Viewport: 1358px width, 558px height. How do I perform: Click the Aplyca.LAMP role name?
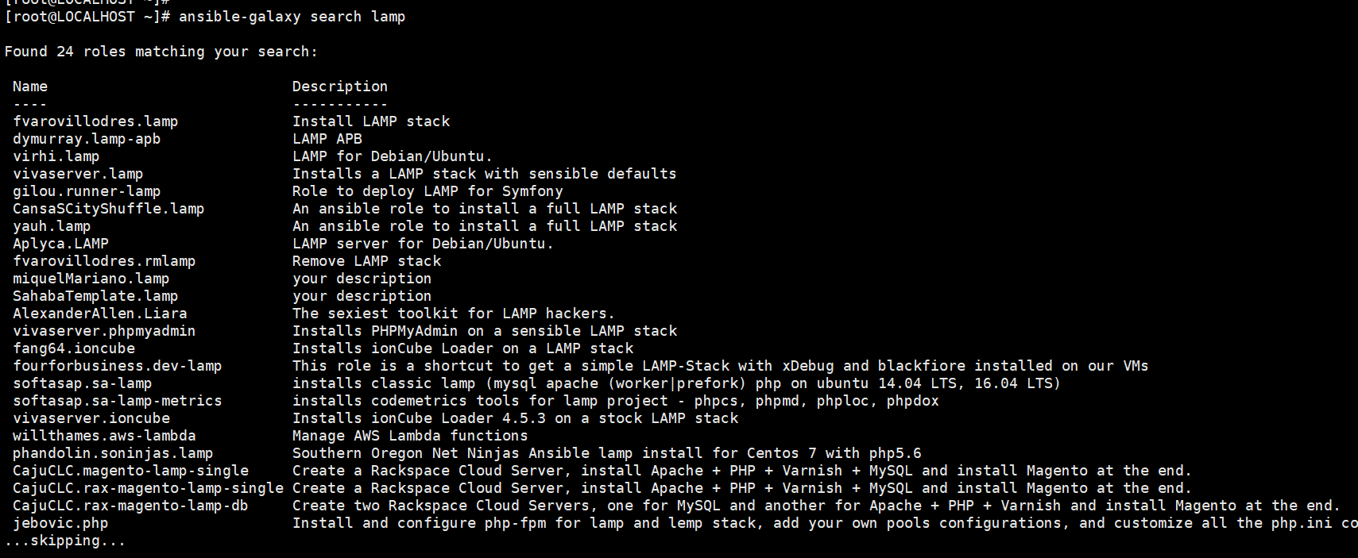click(60, 244)
